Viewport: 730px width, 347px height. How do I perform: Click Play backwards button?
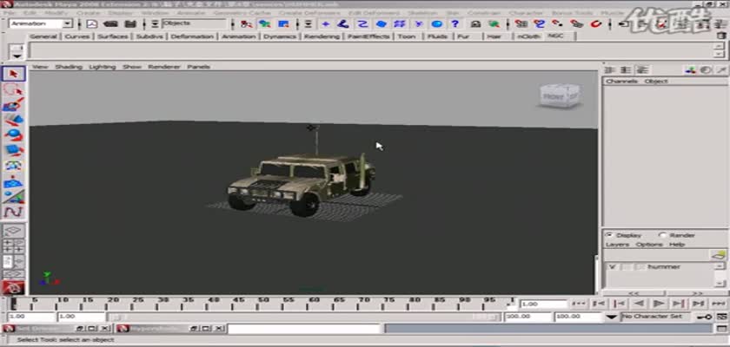pos(639,304)
